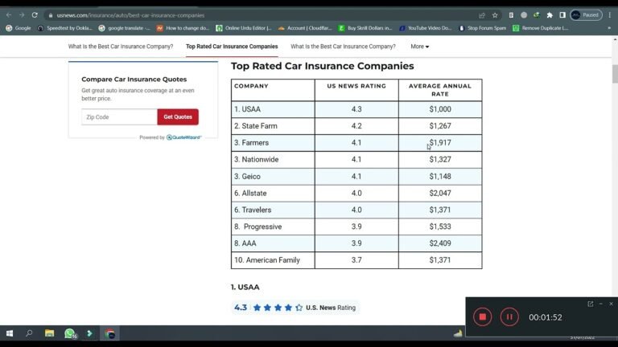This screenshot has height=347, width=618.
Task: Open taskbar search icon
Action: click(x=29, y=333)
